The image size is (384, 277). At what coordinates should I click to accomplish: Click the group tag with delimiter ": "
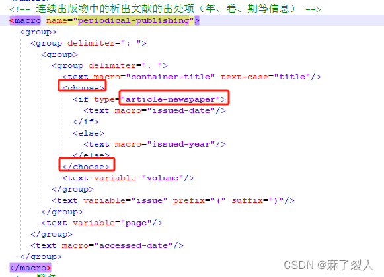point(89,44)
